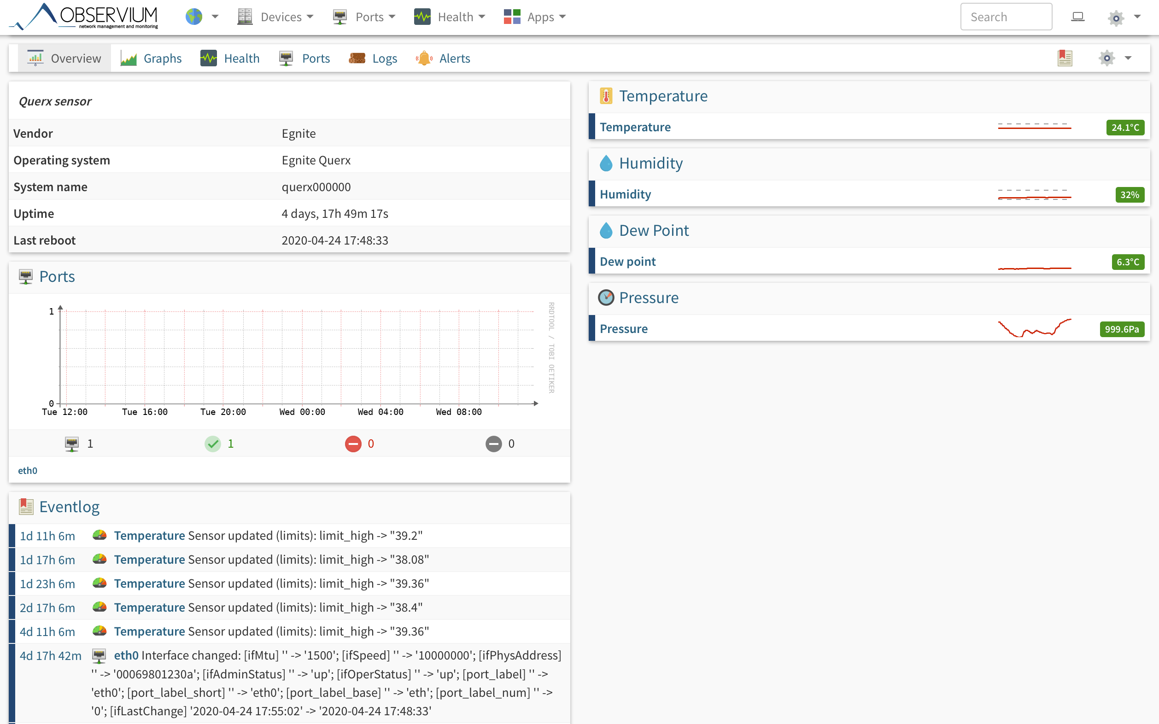Image resolution: width=1159 pixels, height=724 pixels.
Task: Click the water drop icon beside Humidity
Action: coord(606,163)
